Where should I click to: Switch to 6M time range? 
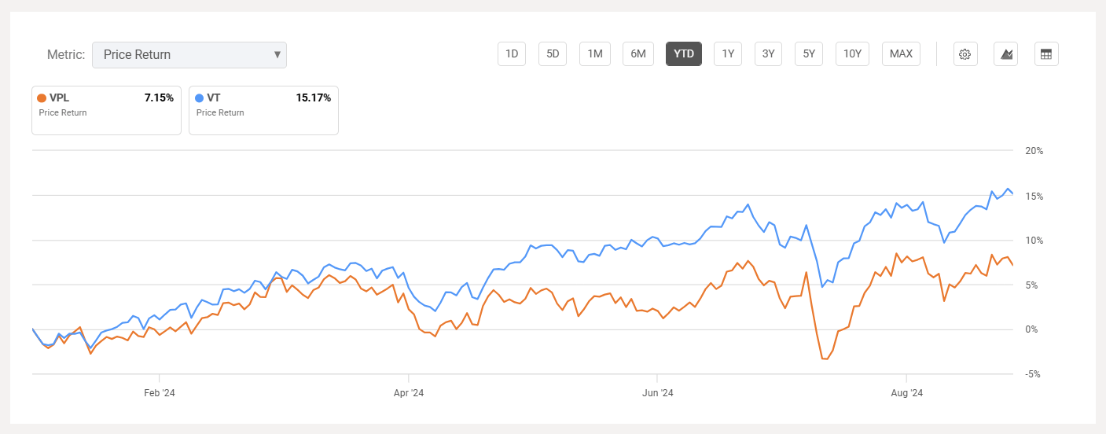[638, 54]
